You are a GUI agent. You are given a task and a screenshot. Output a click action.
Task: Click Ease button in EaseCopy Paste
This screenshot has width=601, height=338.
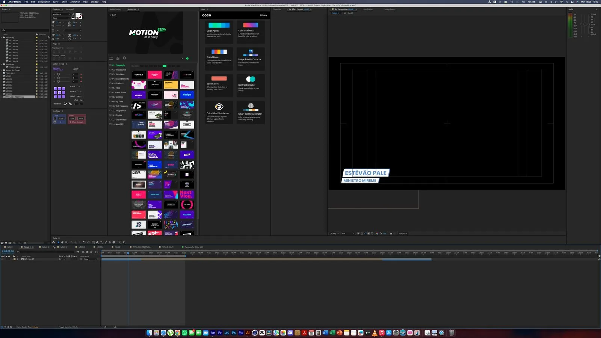[72, 118]
